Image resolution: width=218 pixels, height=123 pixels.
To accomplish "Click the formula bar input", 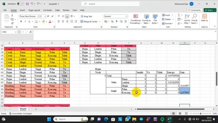I will pos(124,35).
